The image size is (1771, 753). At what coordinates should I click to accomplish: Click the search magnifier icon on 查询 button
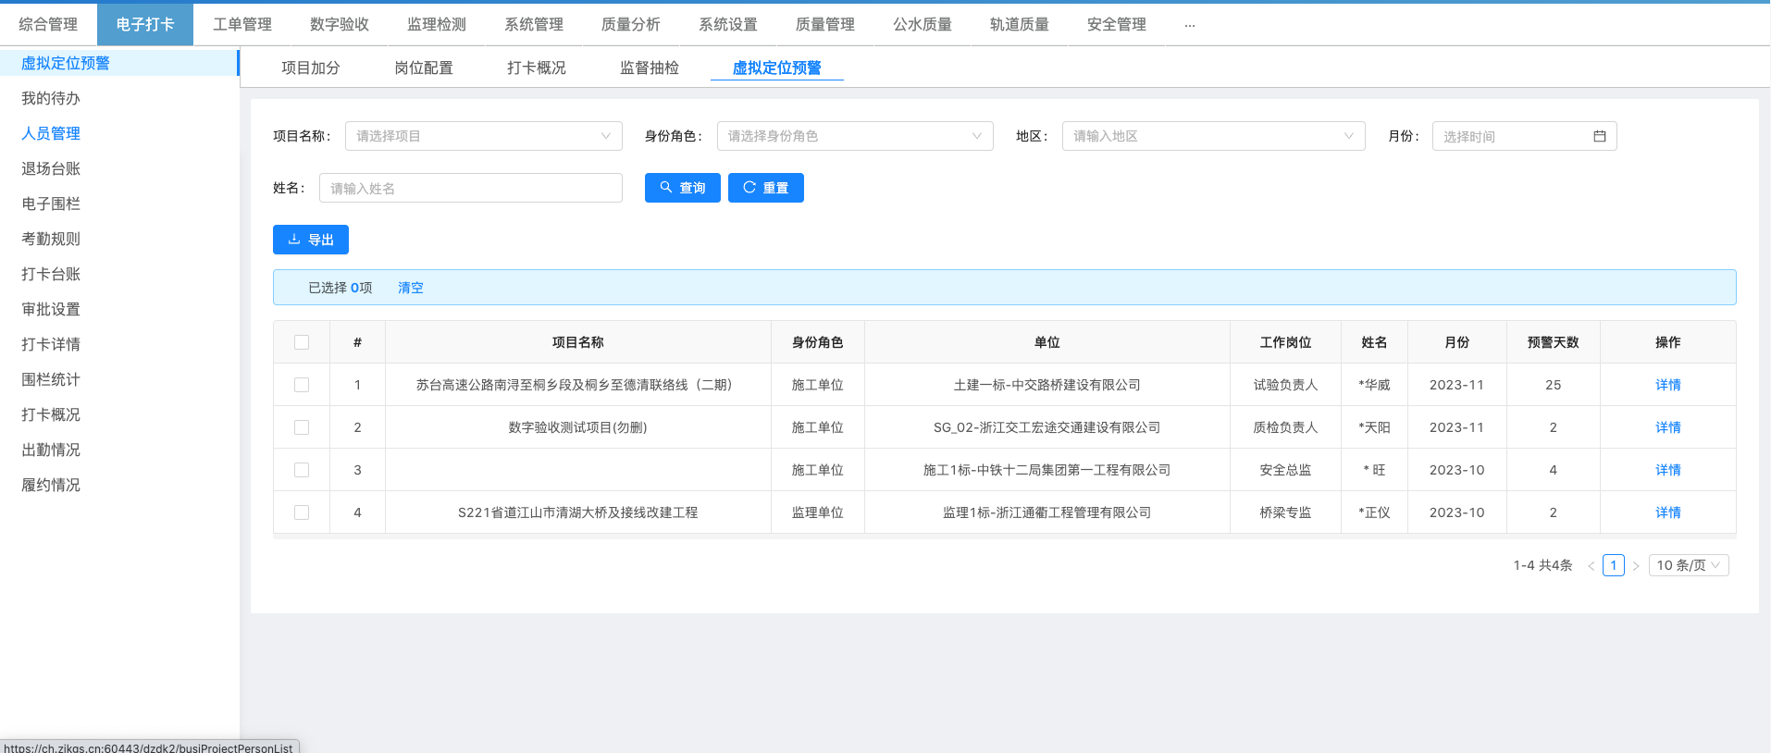tap(665, 187)
